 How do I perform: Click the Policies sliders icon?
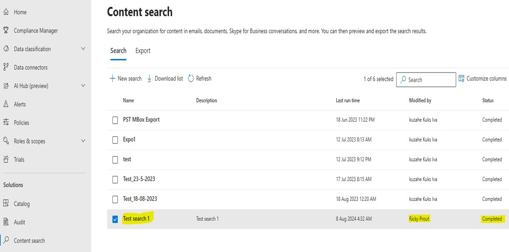(x=6, y=122)
